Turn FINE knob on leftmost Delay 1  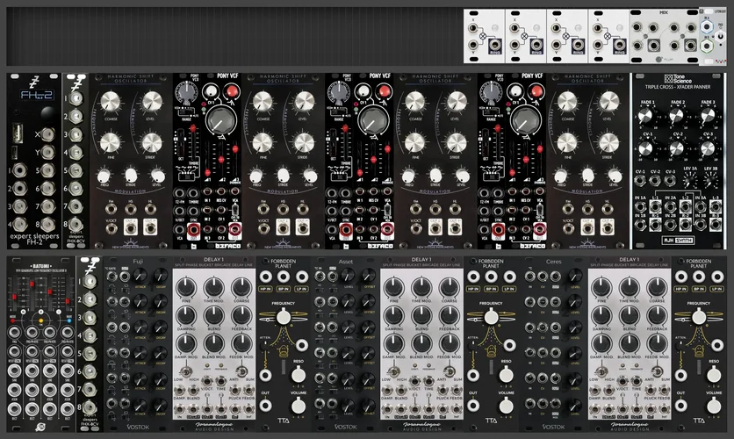tap(186, 288)
